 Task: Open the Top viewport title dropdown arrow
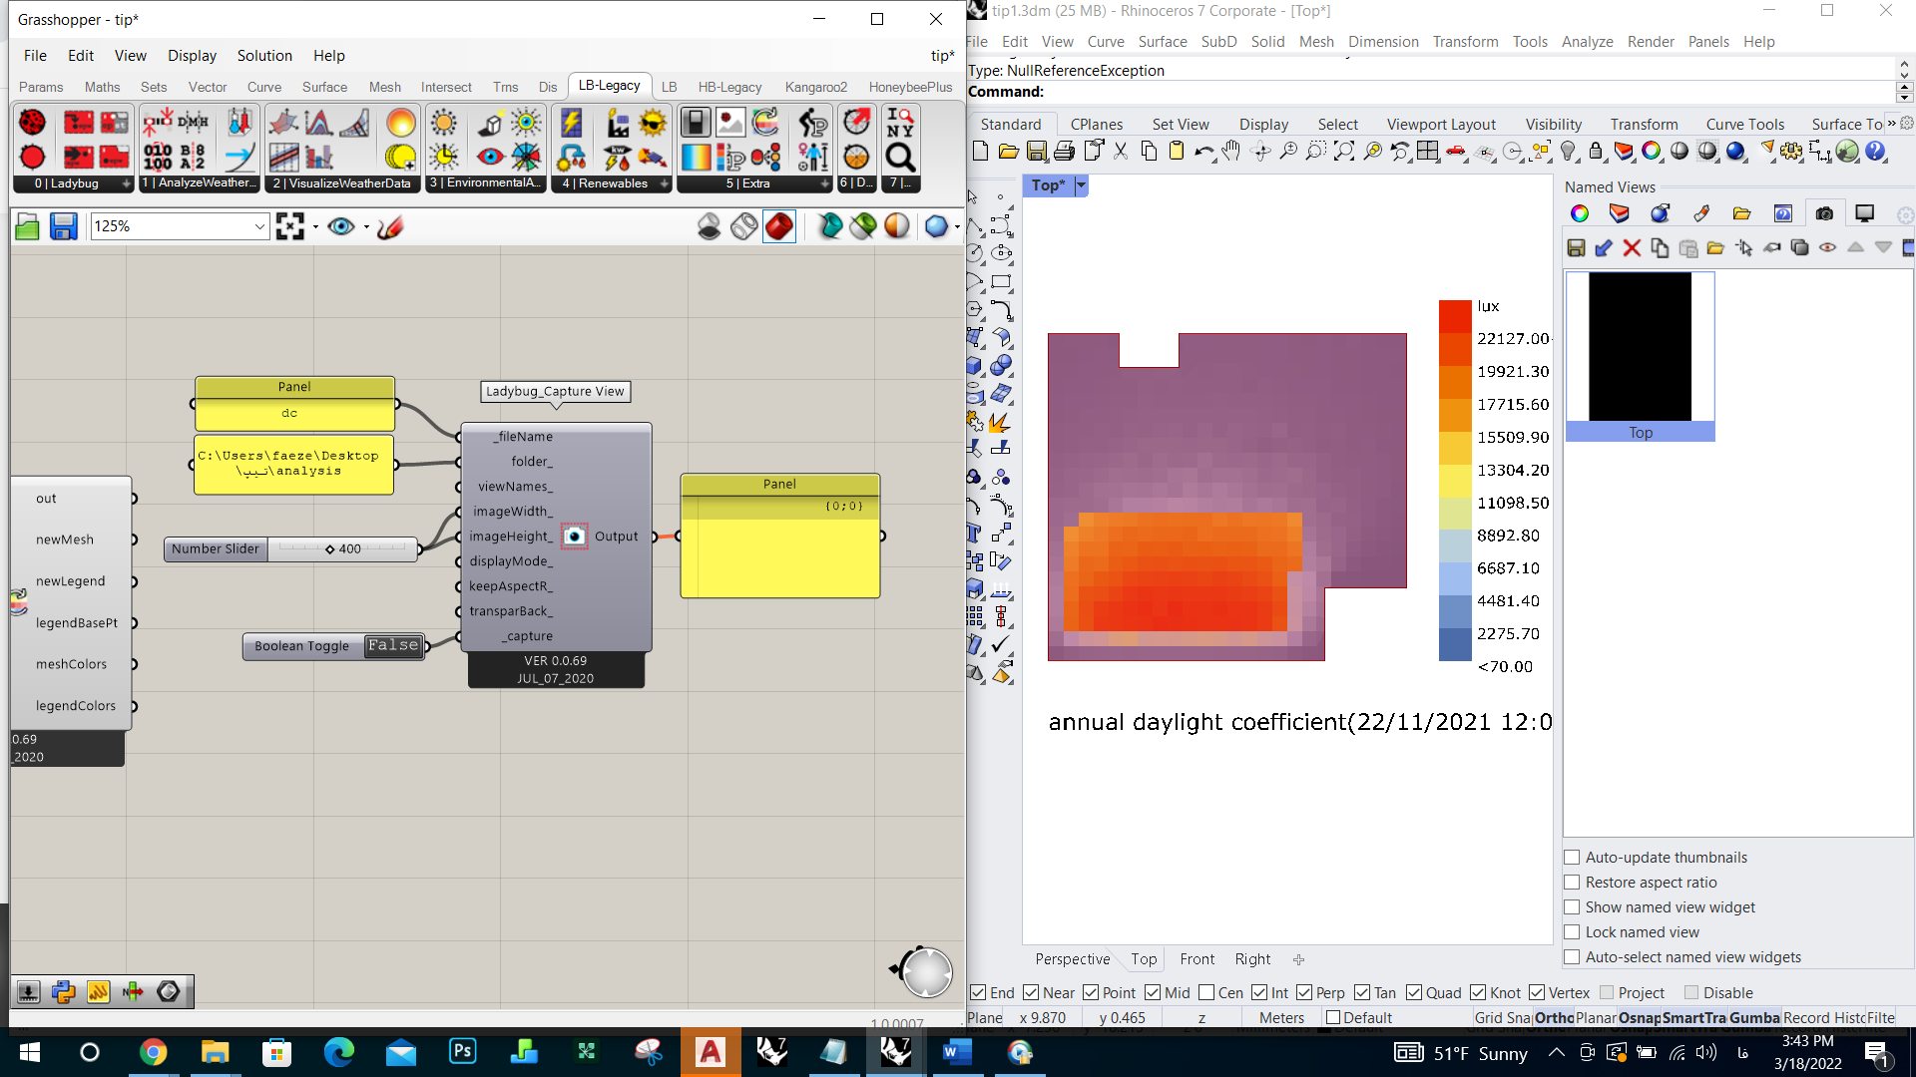tap(1081, 185)
